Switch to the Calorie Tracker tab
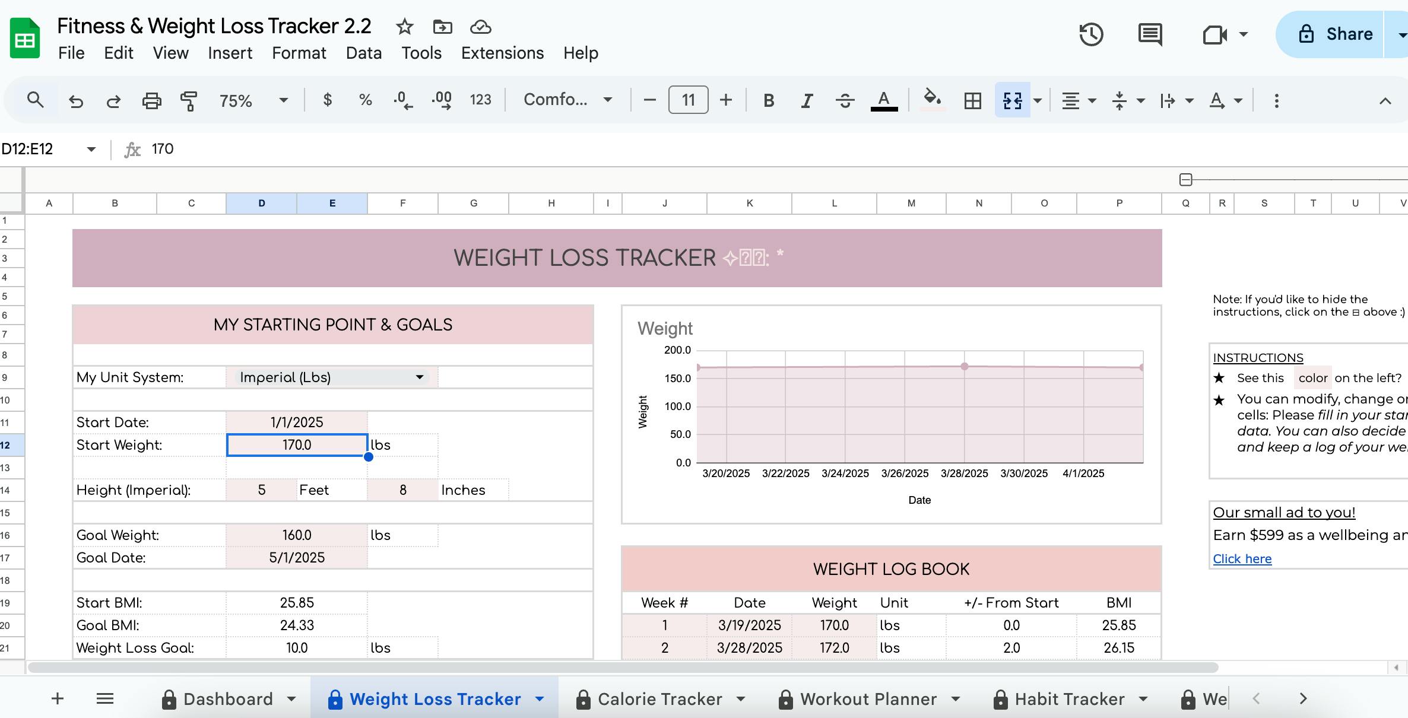1408x718 pixels. [x=659, y=699]
